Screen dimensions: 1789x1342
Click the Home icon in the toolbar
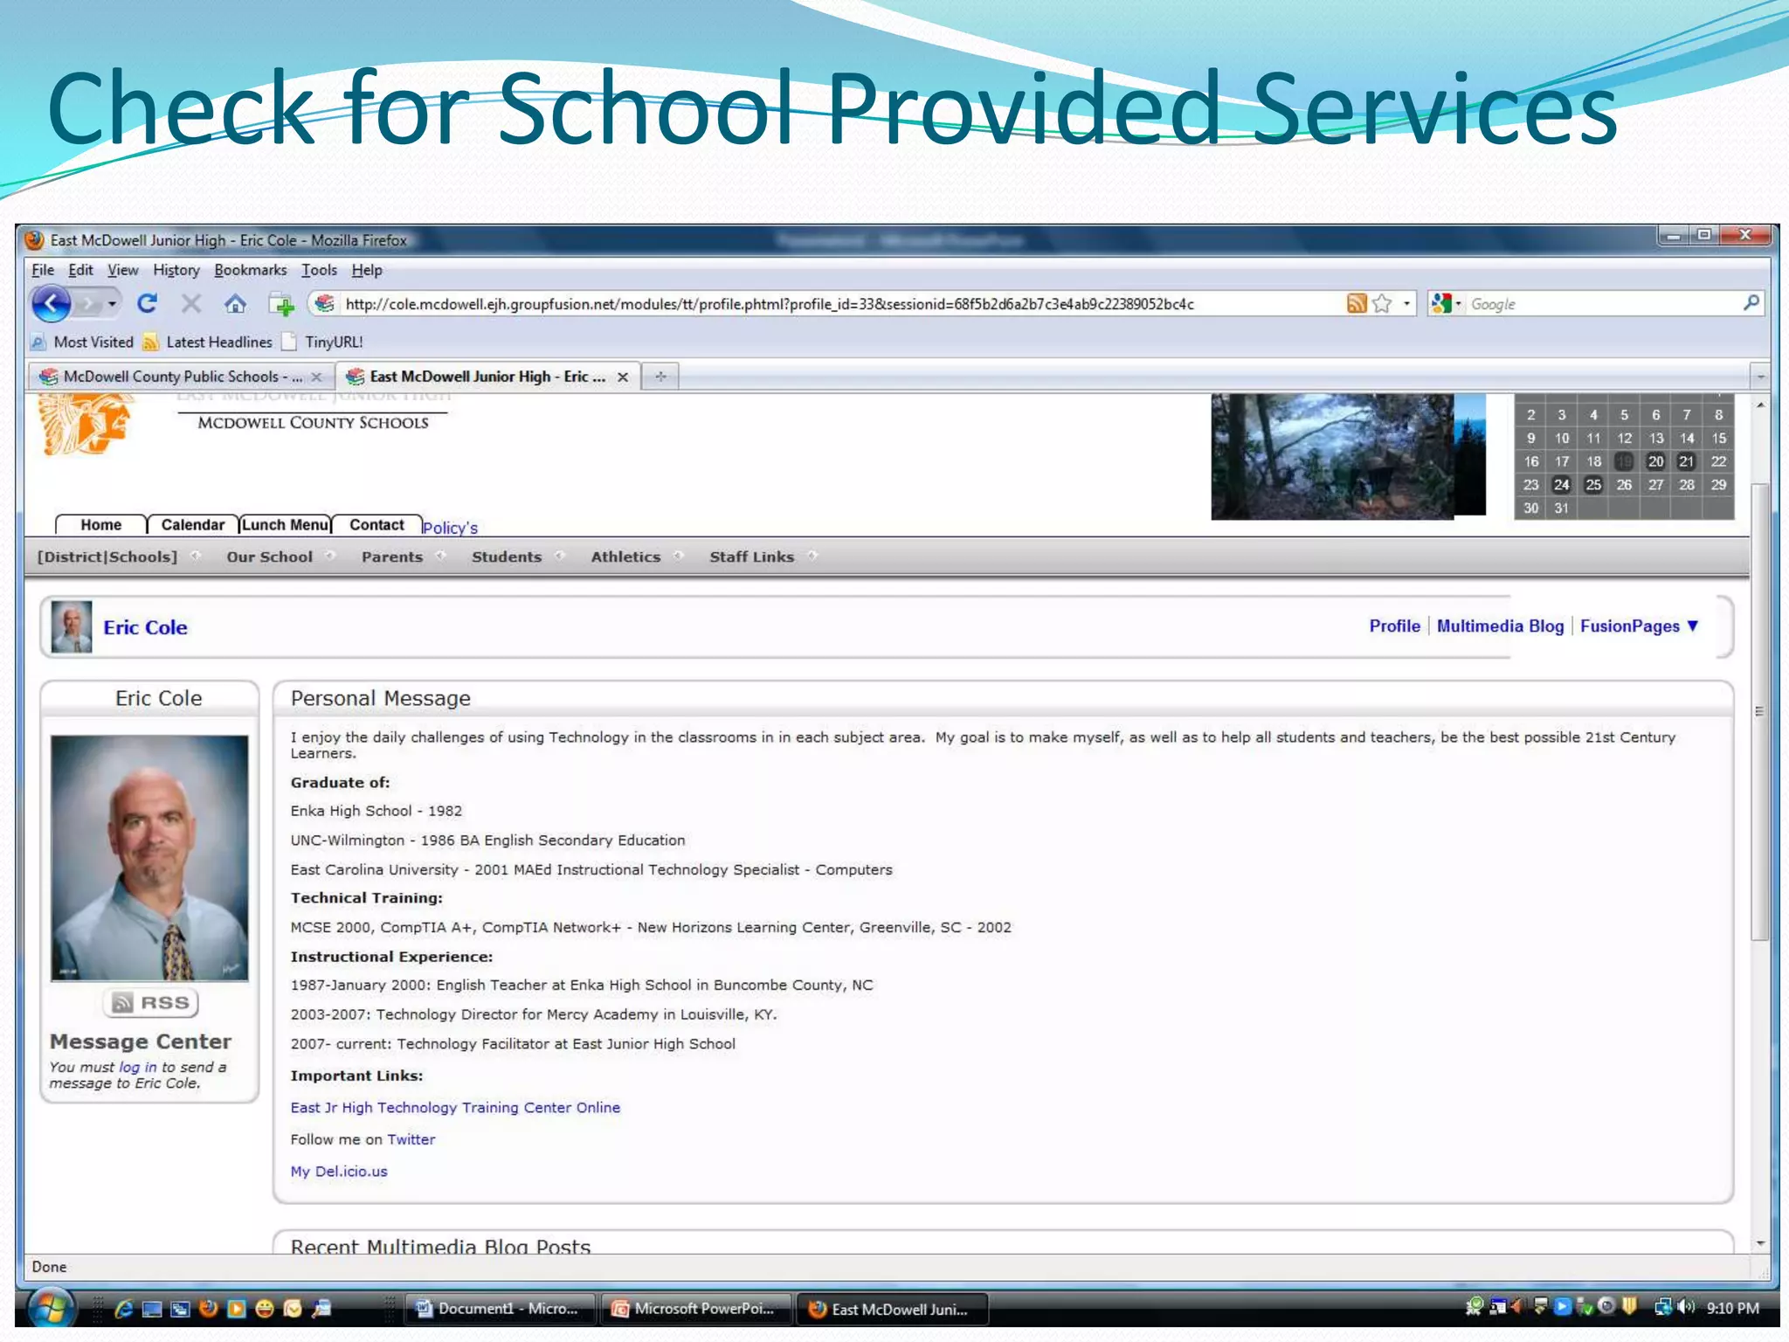(x=235, y=304)
